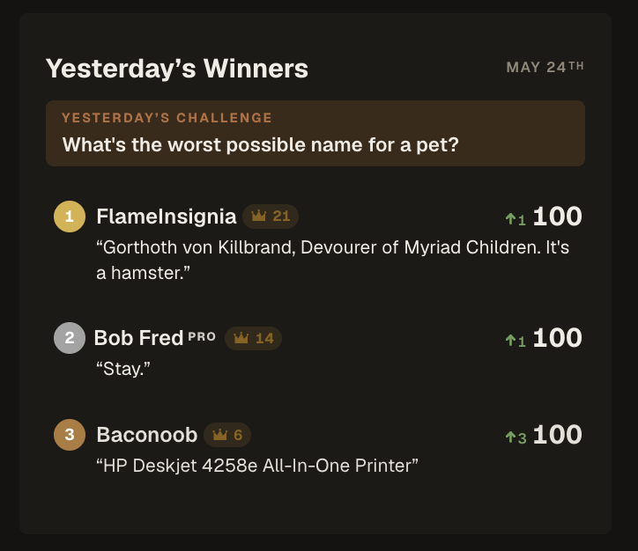Click the bronze third place medal
This screenshot has height=551, width=638.
pos(70,435)
